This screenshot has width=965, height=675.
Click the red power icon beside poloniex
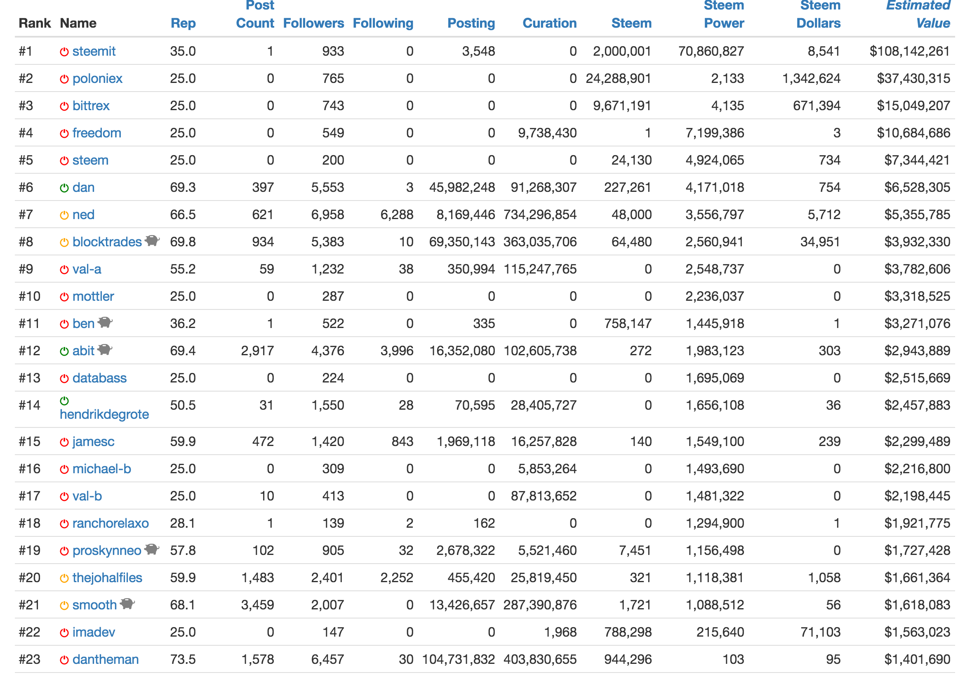click(x=64, y=79)
